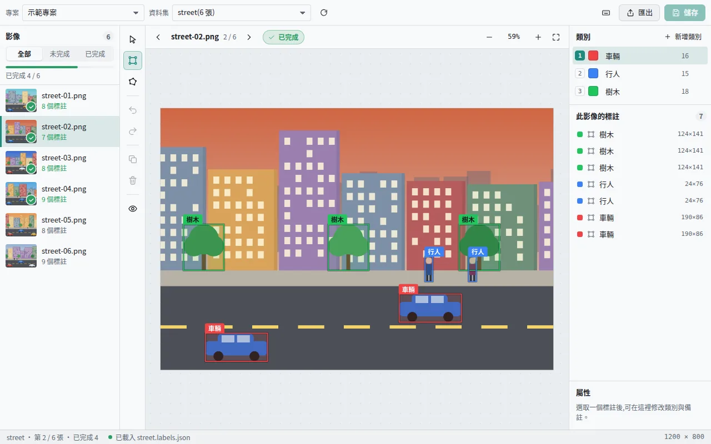Click the duplicate annotation icon
This screenshot has width=711, height=444.
132,159
